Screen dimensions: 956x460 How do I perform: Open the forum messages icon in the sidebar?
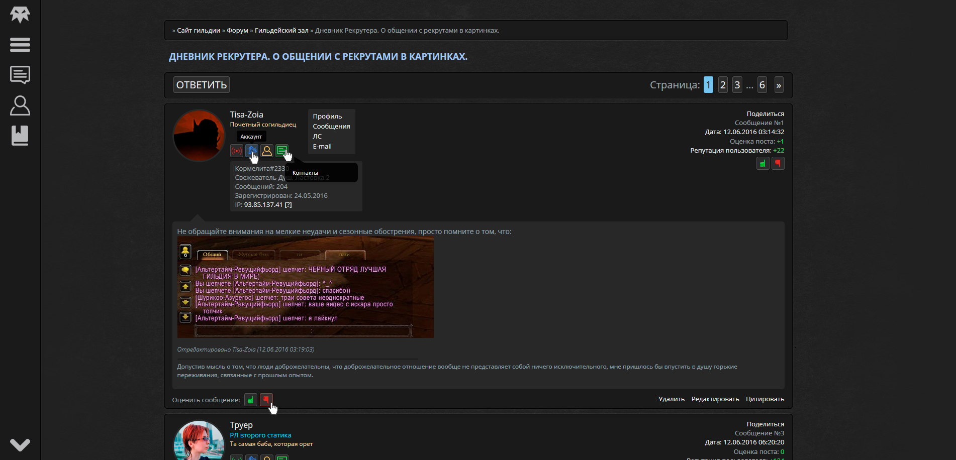[x=20, y=75]
